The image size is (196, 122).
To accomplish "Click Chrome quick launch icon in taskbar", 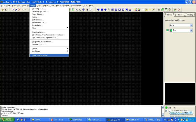I will tap(21, 120).
